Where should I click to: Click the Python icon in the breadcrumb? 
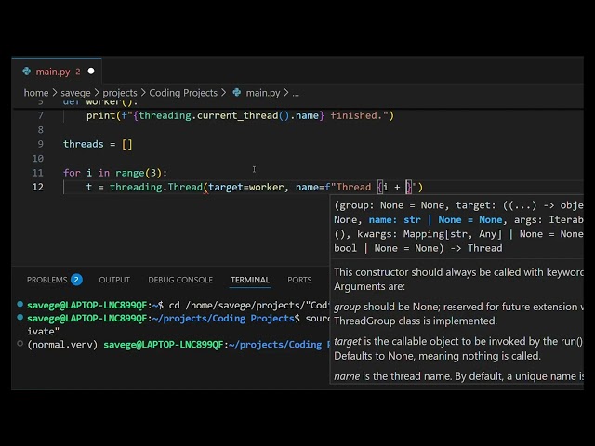[237, 92]
